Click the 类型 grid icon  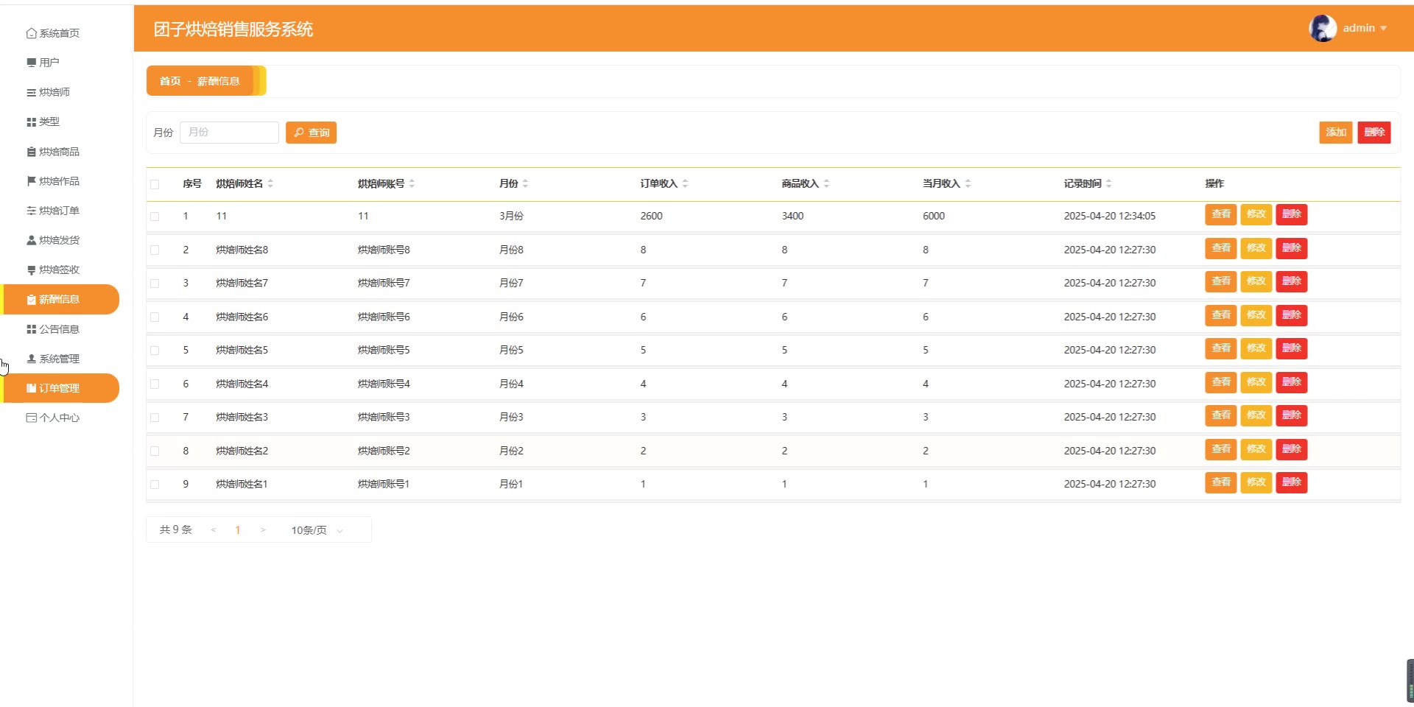(31, 122)
